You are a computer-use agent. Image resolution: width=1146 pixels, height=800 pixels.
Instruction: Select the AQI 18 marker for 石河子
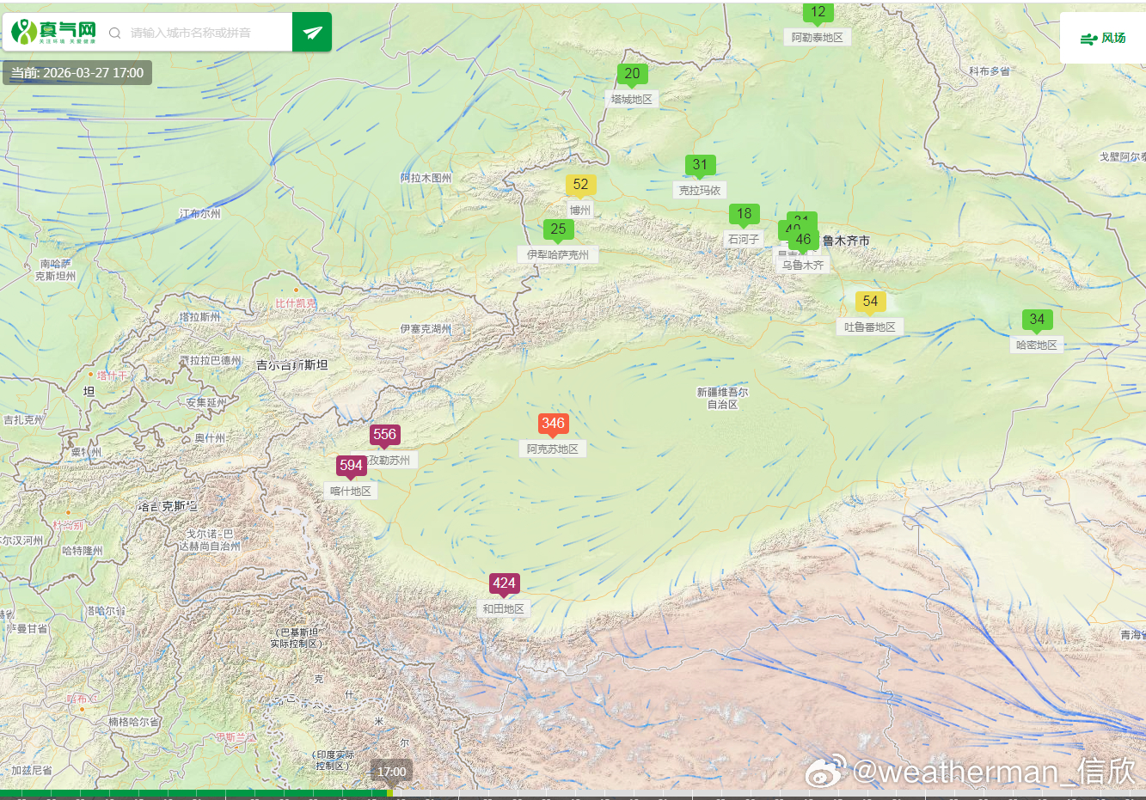click(744, 215)
